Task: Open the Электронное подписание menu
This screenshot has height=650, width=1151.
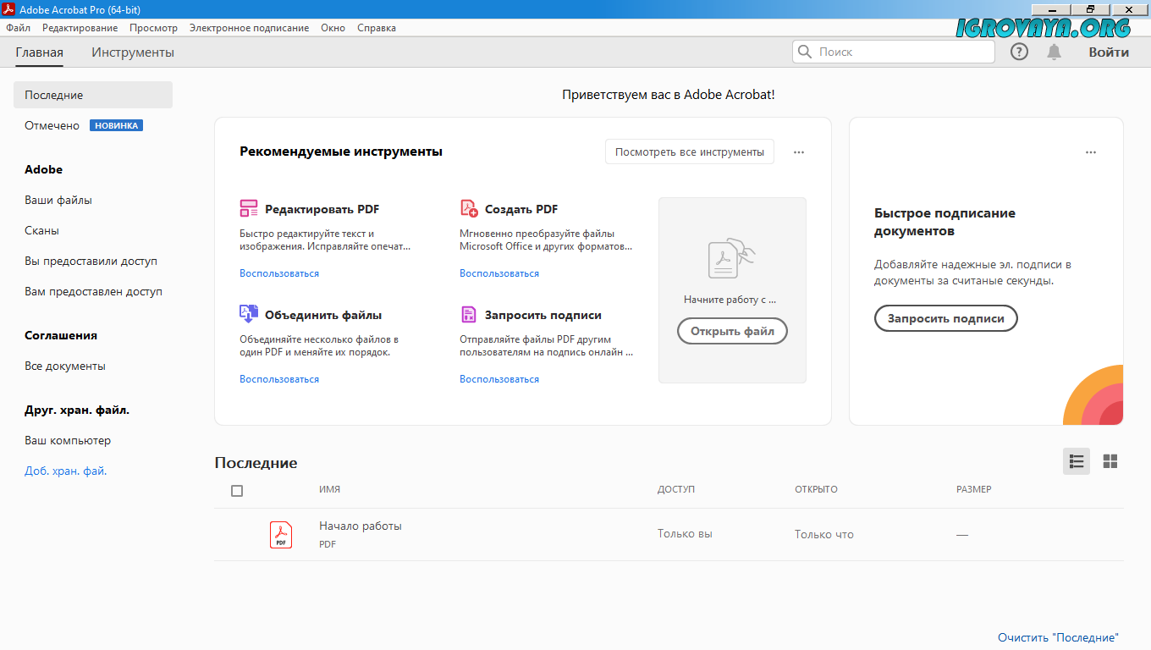Action: coord(249,28)
